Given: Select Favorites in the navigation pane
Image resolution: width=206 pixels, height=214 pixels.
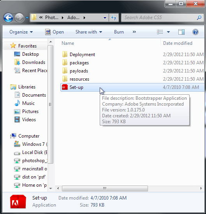Looking at the screenshot, I should click(25, 46).
